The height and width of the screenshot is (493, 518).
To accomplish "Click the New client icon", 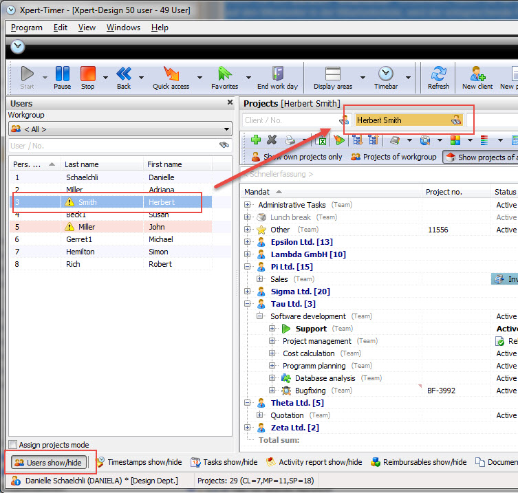I will click(x=477, y=74).
